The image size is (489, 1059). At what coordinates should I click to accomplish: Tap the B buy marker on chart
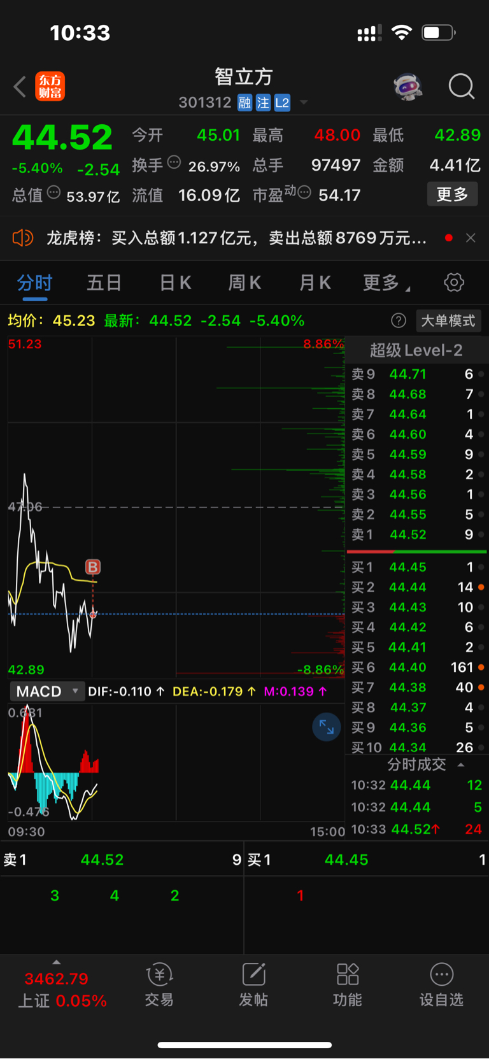pyautogui.click(x=93, y=567)
